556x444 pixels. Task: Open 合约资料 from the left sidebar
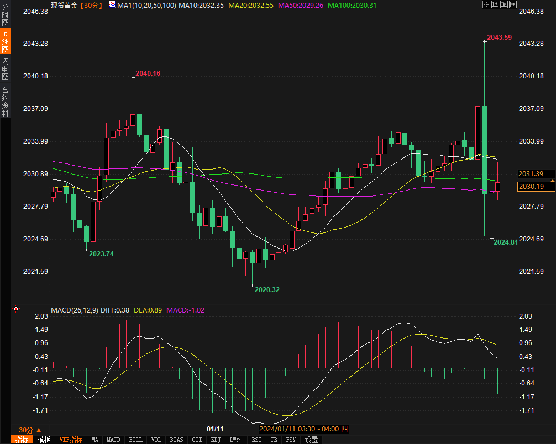click(x=5, y=102)
